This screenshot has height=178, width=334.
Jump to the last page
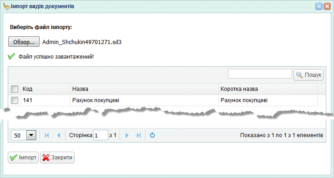pos(139,135)
